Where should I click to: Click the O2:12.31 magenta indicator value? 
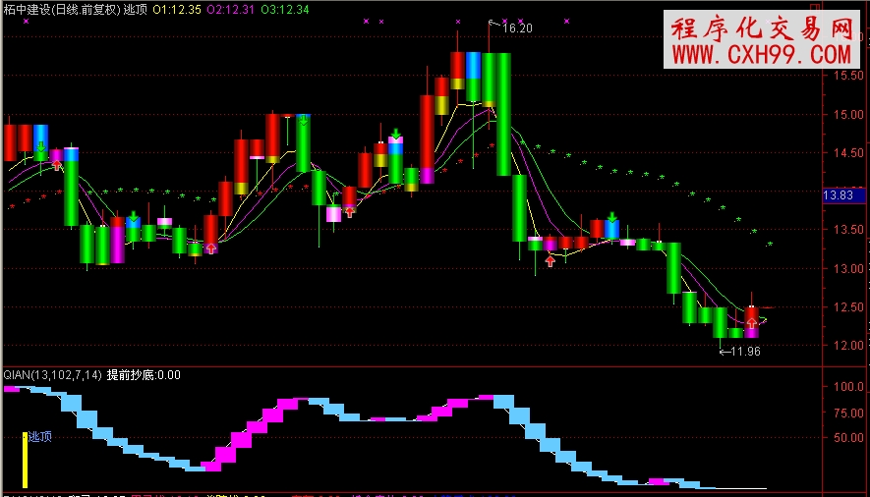232,9
